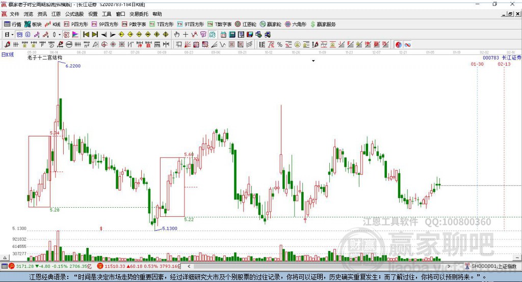The image size is (522, 282).
Task: Click the calendar 21 icon
Action: pos(223,35)
